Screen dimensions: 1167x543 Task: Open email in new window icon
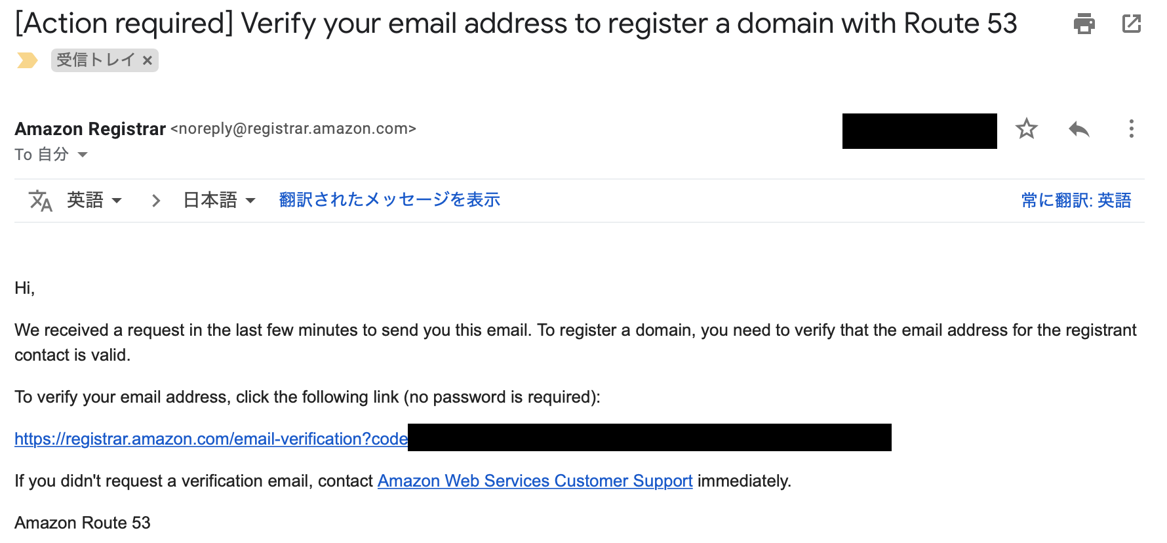click(1132, 24)
